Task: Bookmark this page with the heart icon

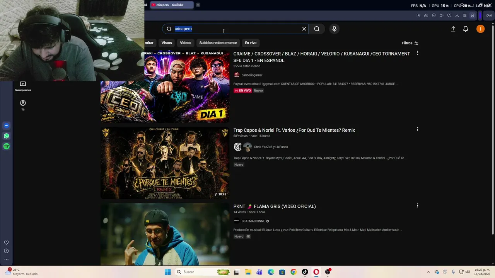Action: (x=449, y=15)
